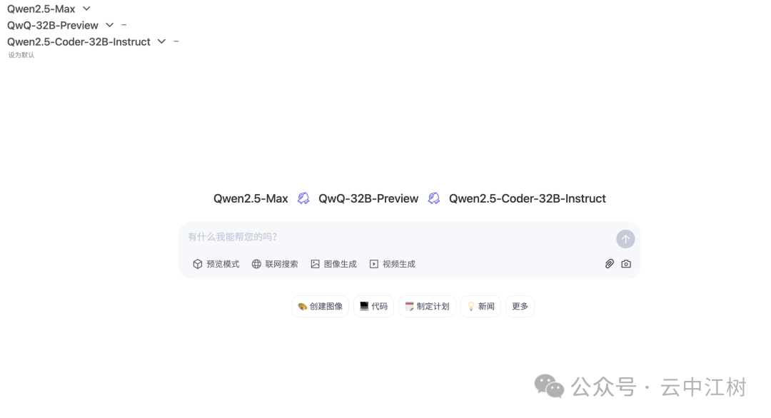The height and width of the screenshot is (418, 771).
Task: Click the 设为默认 link
Action: pos(21,55)
